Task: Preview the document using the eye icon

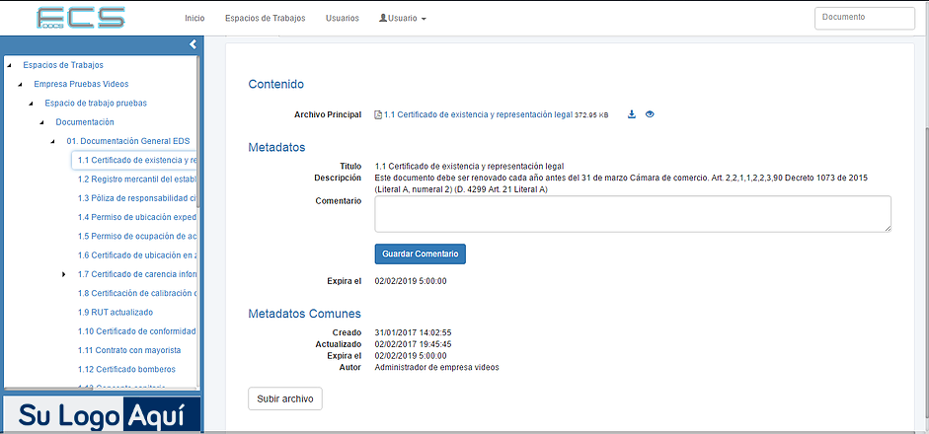Action: [650, 114]
